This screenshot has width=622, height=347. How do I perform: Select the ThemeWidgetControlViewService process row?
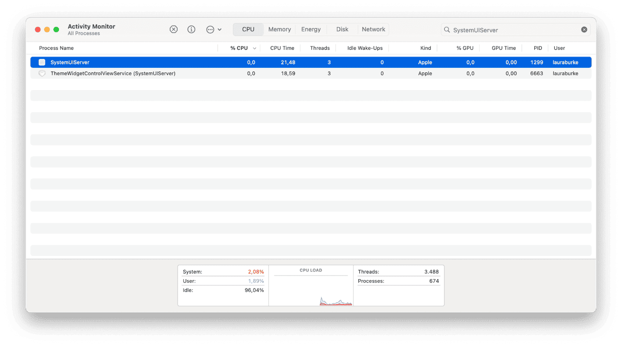[186, 73]
